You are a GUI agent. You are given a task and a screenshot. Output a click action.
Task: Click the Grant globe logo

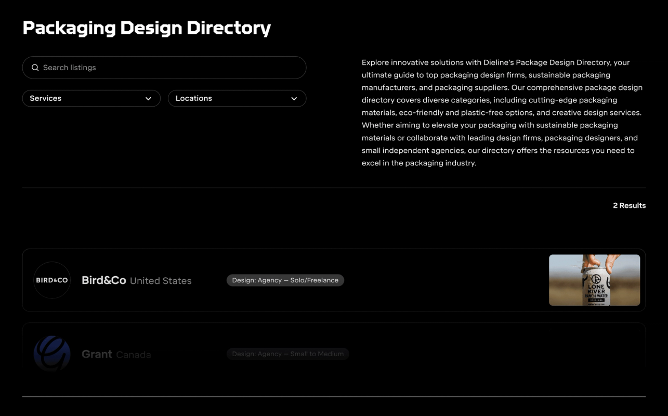click(x=52, y=354)
